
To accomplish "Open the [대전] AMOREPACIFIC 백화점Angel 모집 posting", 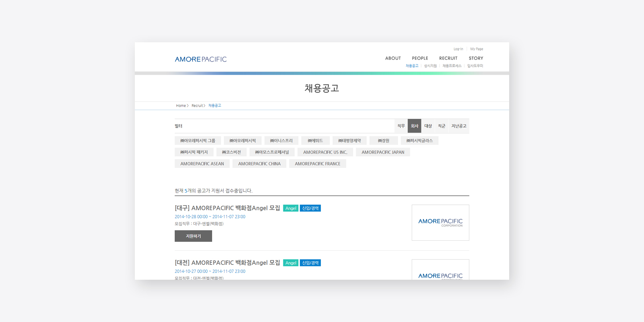I will click(227, 263).
